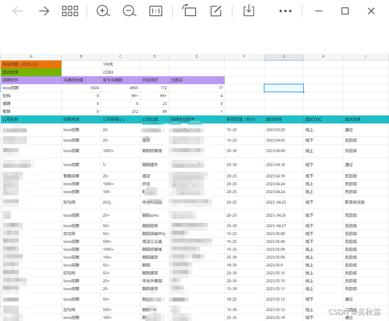Go to the next image

click(x=44, y=11)
